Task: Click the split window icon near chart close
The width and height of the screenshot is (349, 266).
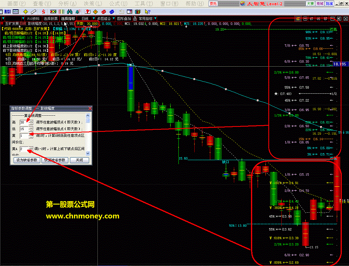Action: point(332,19)
